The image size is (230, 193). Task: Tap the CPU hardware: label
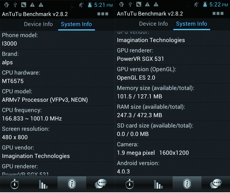coord(21,73)
